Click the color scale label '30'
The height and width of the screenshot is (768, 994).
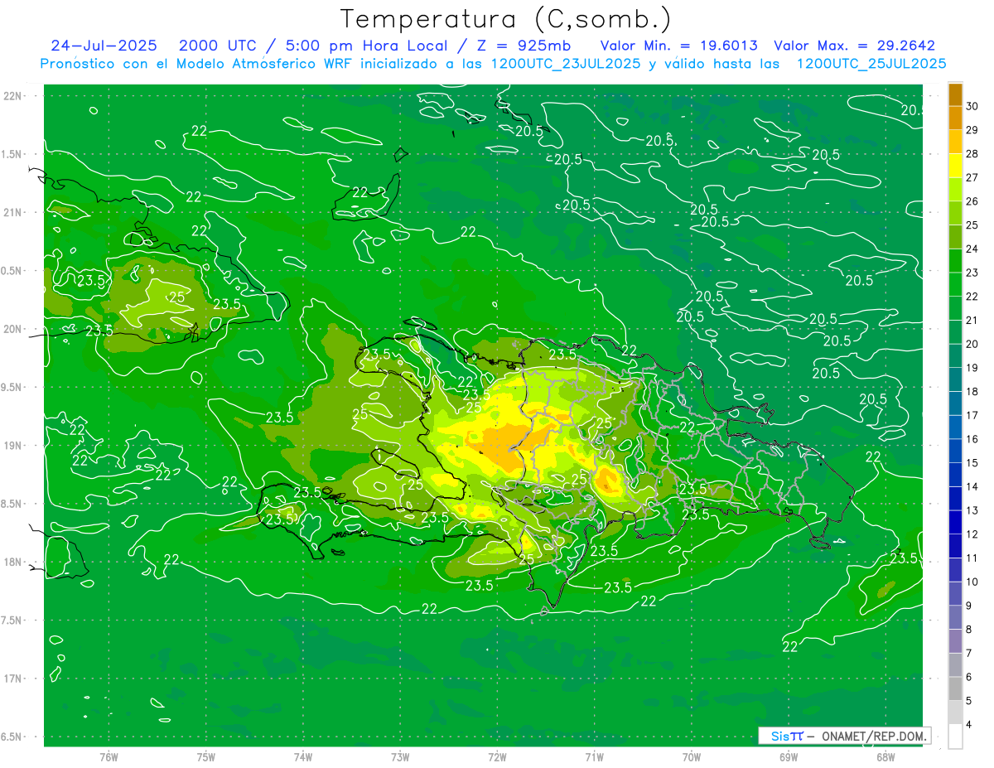pyautogui.click(x=972, y=106)
